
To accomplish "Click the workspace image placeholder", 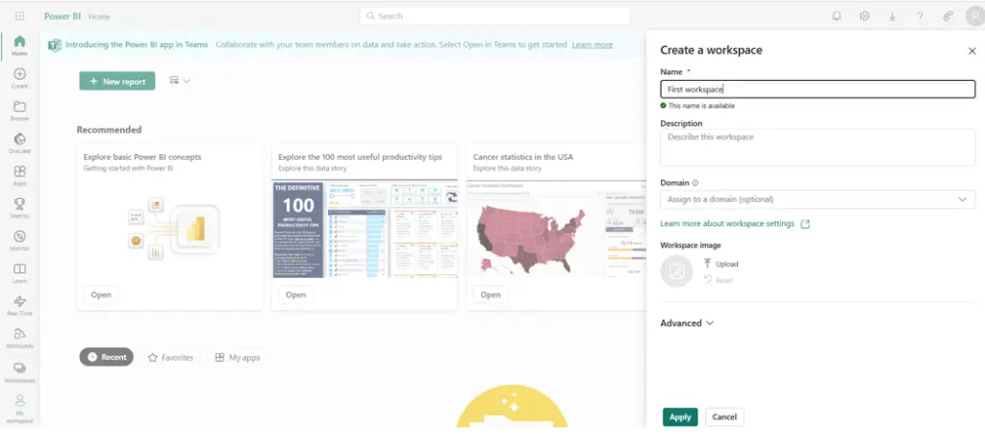I will 676,272.
